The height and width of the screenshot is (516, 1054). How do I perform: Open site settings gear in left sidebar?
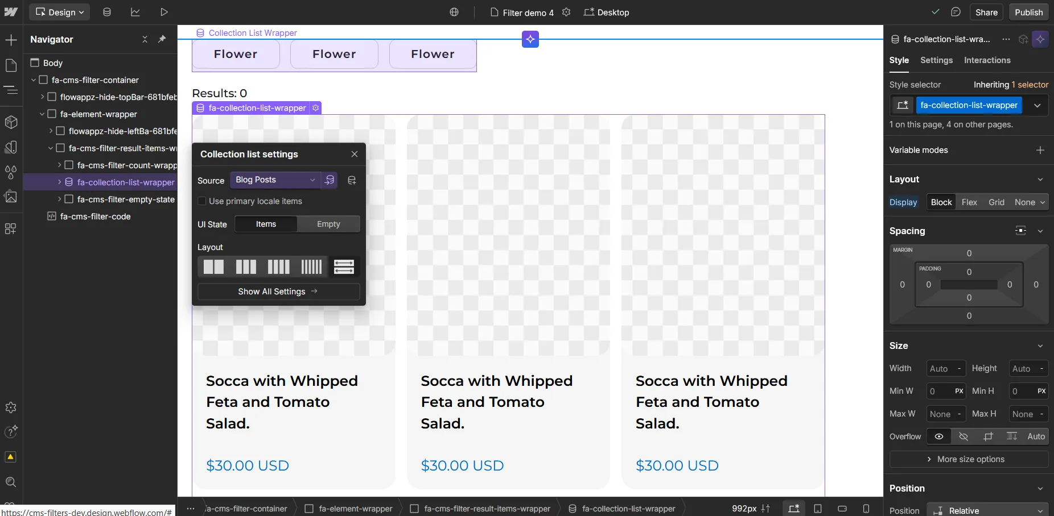pyautogui.click(x=11, y=407)
